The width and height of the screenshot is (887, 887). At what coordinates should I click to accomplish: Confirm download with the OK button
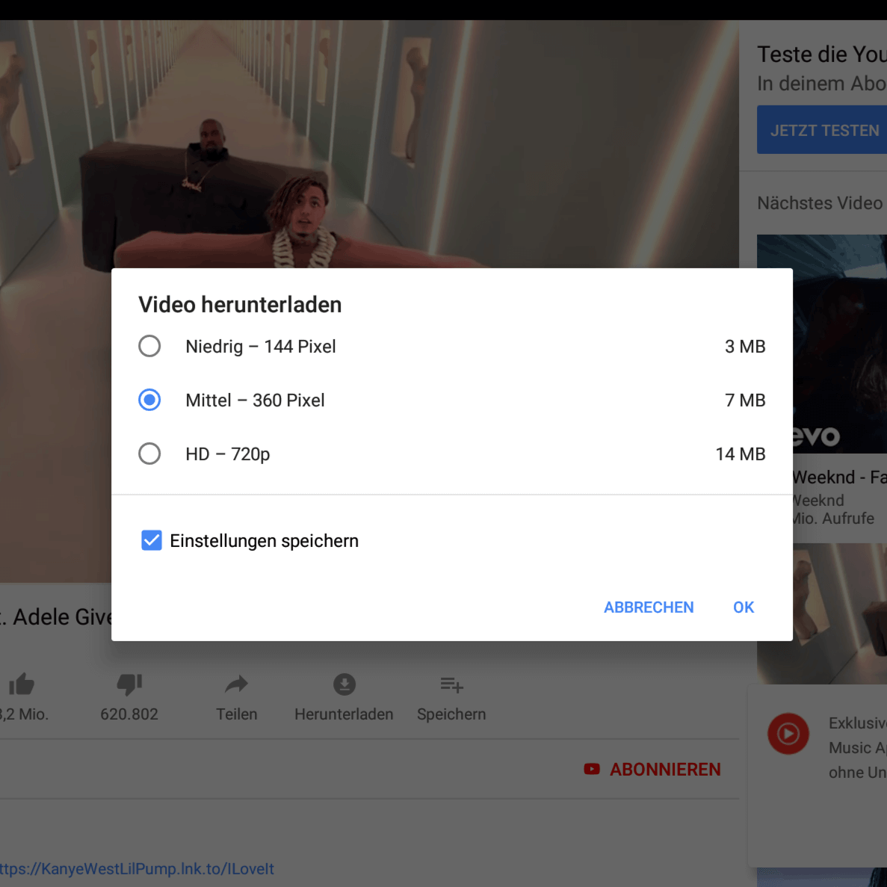(744, 607)
